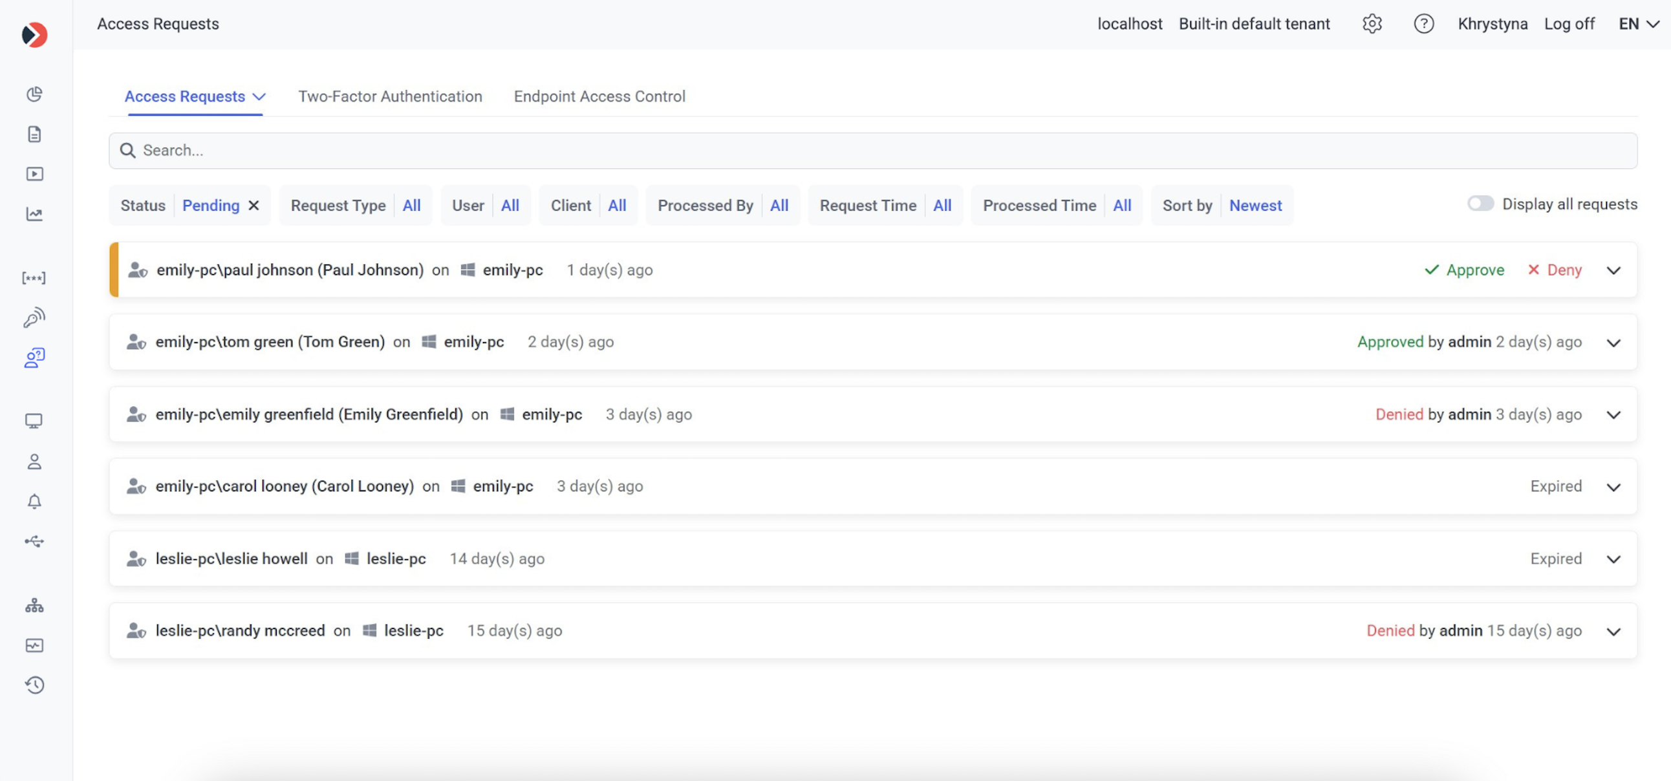The image size is (1671, 781).
Task: Click the help question mark icon
Action: coord(1423,24)
